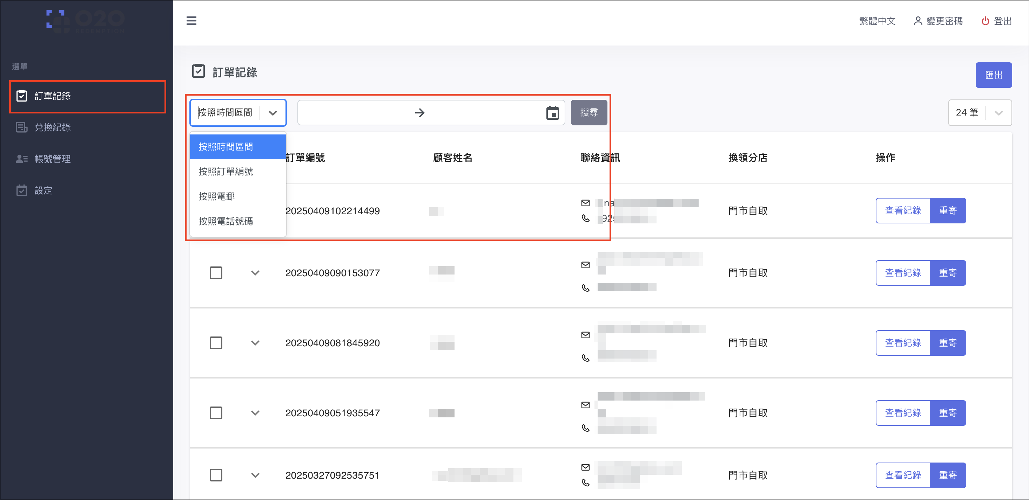Click phone icon for order 20250409102214499

point(585,218)
